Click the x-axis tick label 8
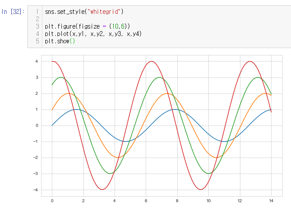 coord(177,201)
